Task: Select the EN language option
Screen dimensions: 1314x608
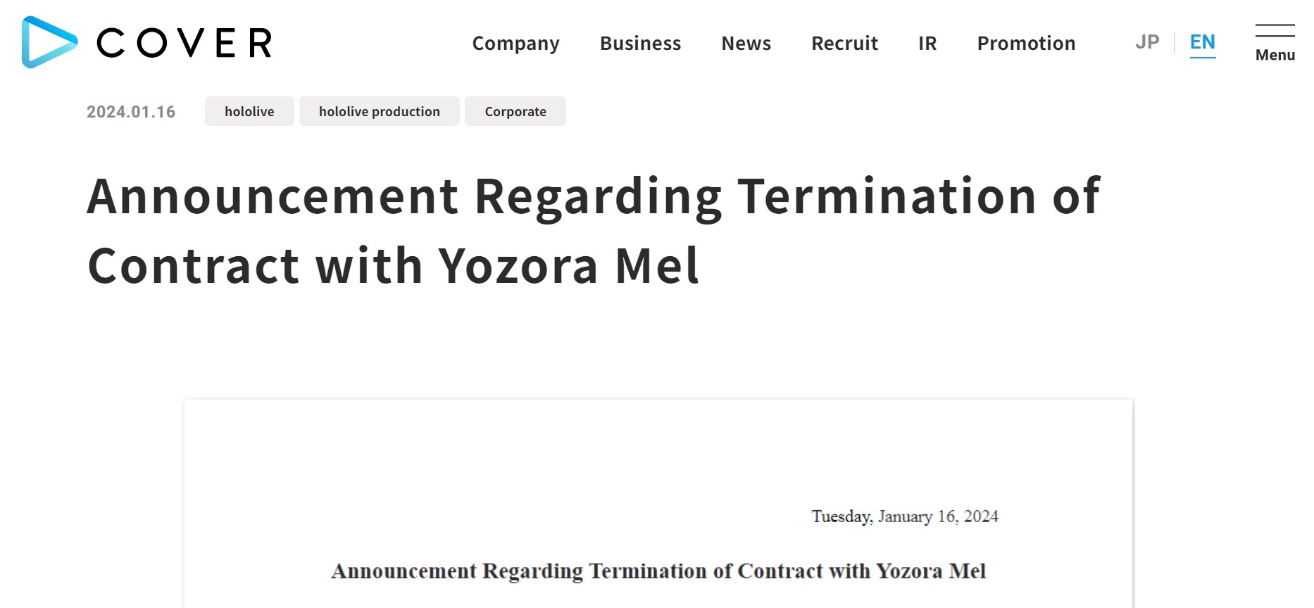Action: tap(1202, 42)
